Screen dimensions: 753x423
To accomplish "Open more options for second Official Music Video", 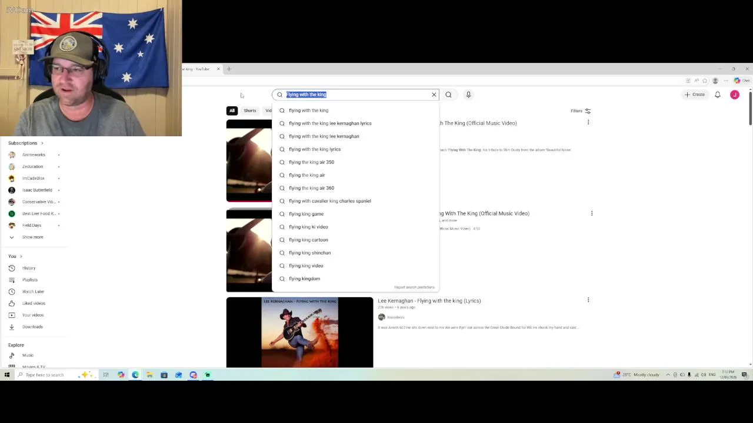I will [x=592, y=213].
